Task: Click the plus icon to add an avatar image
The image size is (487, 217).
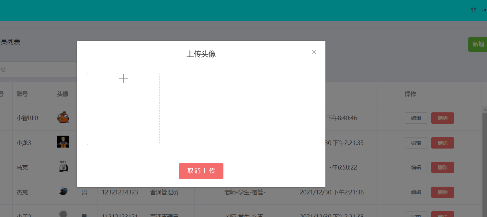Action: (123, 78)
